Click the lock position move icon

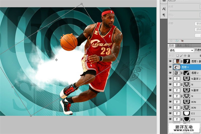point(185,55)
